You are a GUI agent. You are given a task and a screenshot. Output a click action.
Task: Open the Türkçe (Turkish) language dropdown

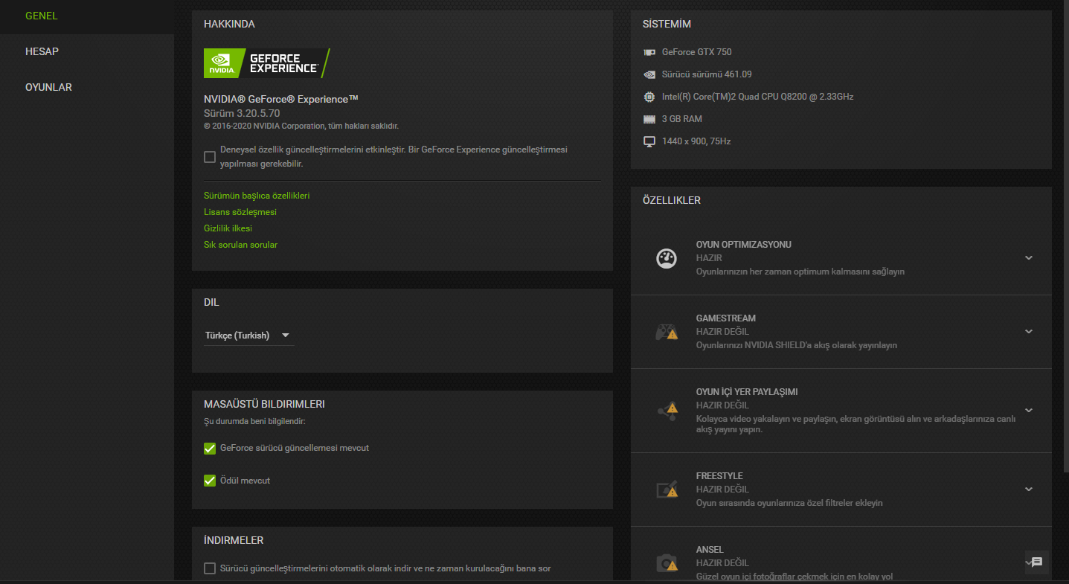coord(248,336)
